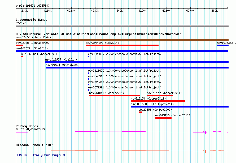
Task: Click the esv3304383 variant label
Action: (125, 82)
